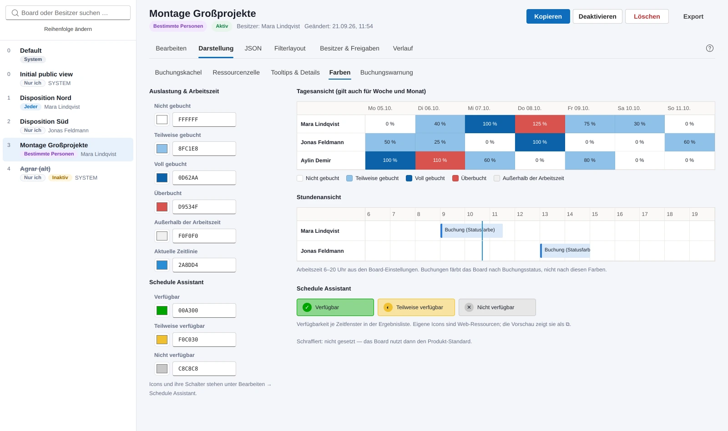Open the Überbucht red color swatch
Image resolution: width=728 pixels, height=431 pixels.
pos(162,207)
